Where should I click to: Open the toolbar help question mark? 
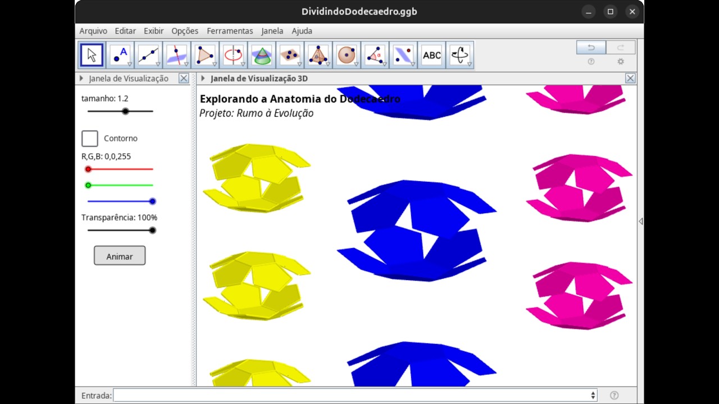[x=591, y=62]
